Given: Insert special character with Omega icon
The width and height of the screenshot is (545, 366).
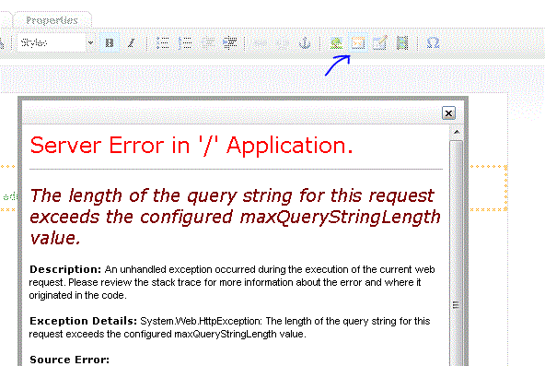Looking at the screenshot, I should tap(433, 43).
